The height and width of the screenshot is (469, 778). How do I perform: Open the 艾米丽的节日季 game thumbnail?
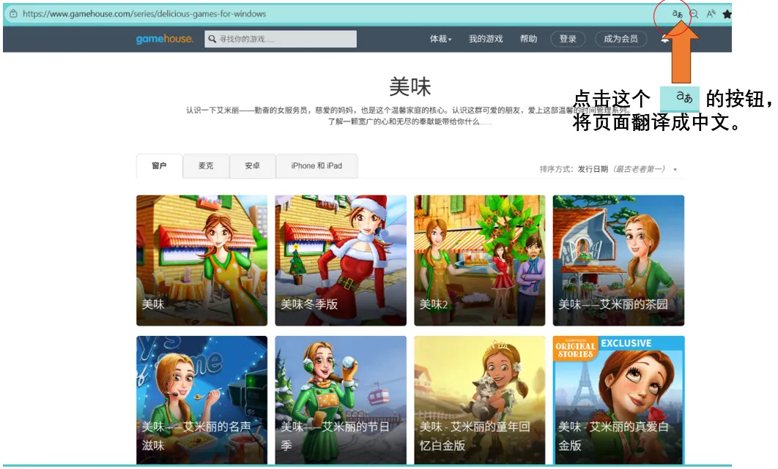click(341, 400)
